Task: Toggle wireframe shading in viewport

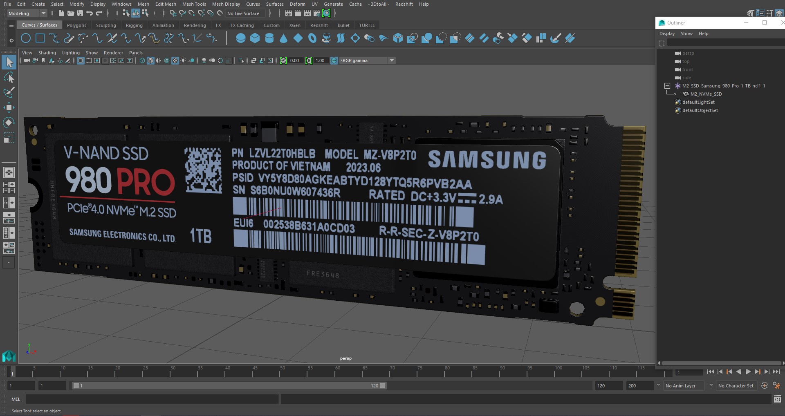Action: (x=142, y=60)
